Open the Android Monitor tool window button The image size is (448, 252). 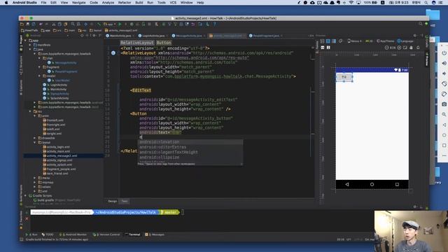pos(73,234)
